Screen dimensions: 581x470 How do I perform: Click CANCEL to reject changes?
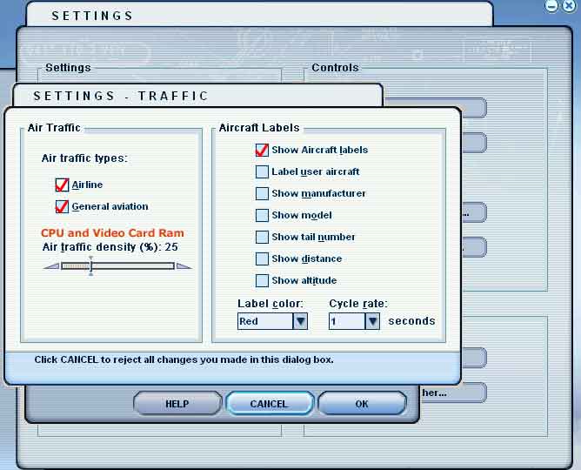(x=270, y=404)
